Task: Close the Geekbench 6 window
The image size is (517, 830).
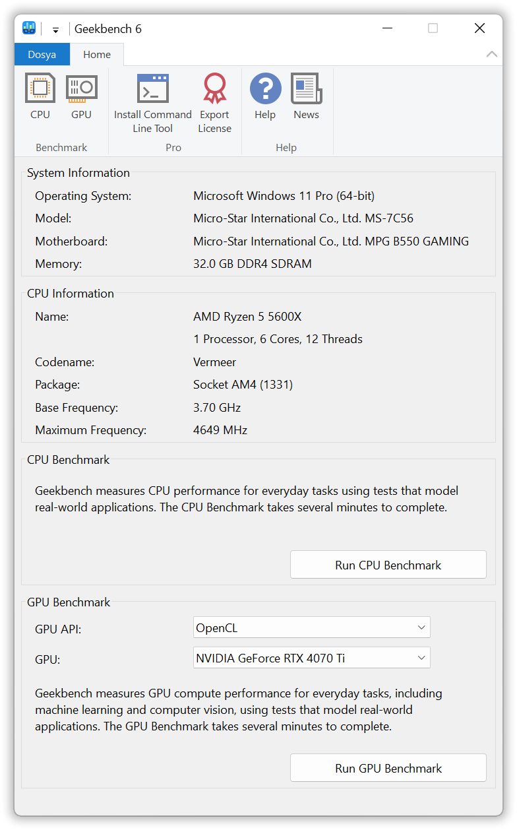Action: tap(479, 28)
